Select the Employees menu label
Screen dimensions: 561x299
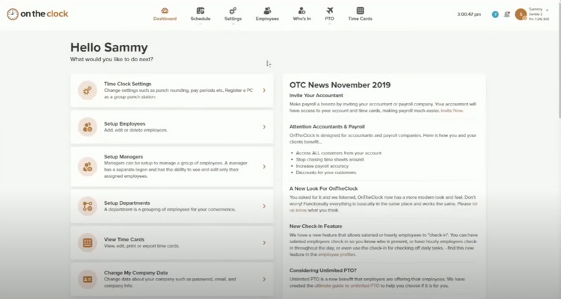coord(267,19)
